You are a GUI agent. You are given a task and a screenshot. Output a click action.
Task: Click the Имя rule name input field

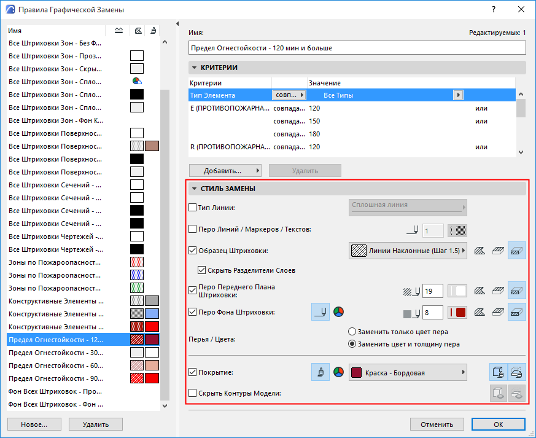357,48
